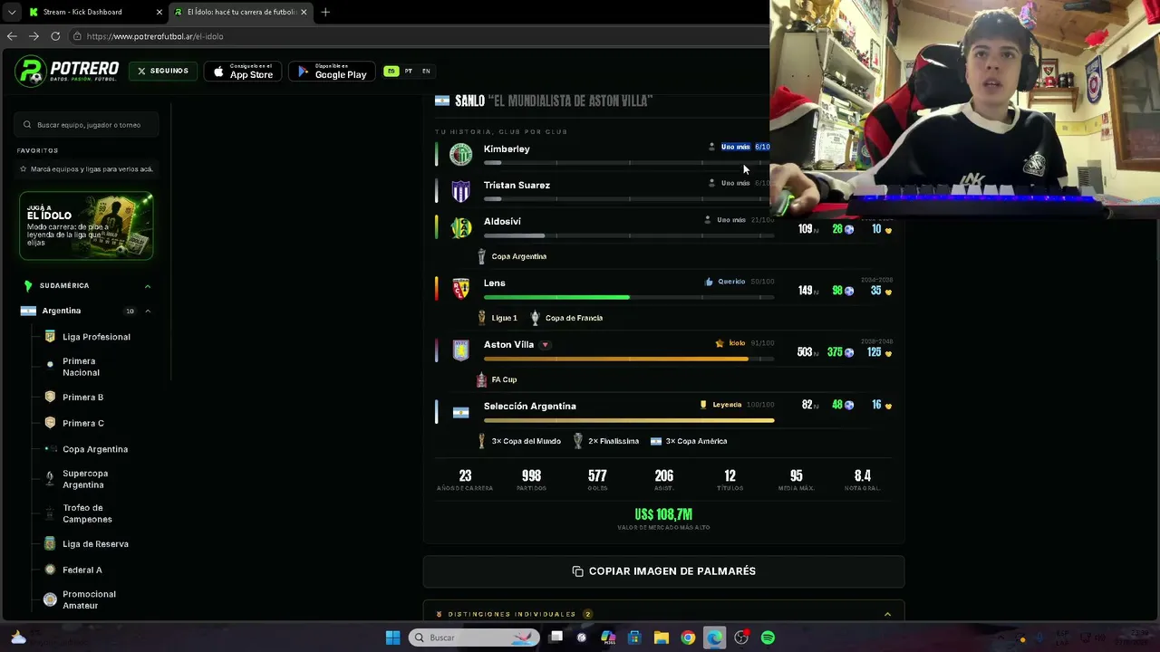Click the Copa de Francia trophy icon
Screen dimensions: 1160x652
click(535, 318)
